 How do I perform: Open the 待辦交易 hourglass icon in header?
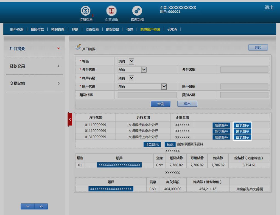click(x=86, y=11)
